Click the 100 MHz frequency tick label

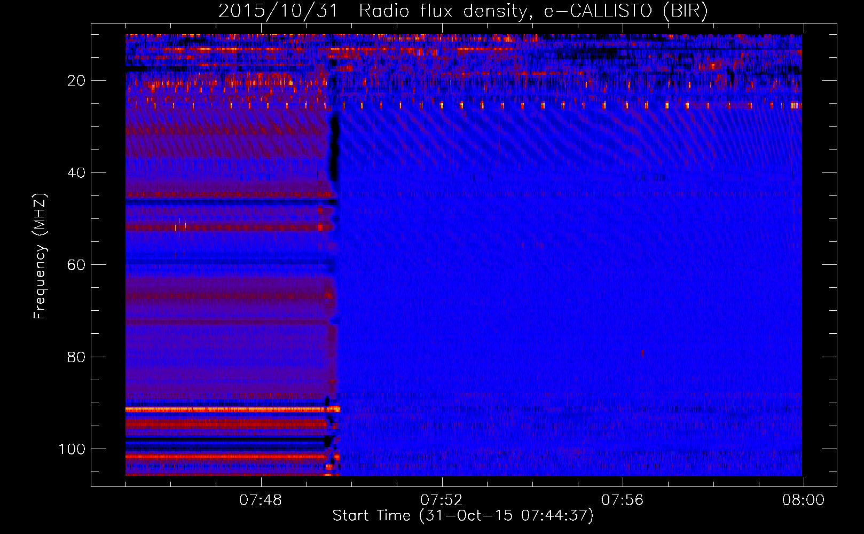point(72,449)
